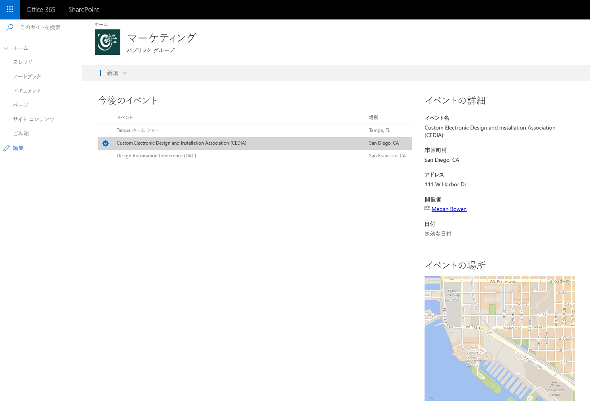The image size is (590, 418).
Task: Click the イベント名 value in details panel
Action: (x=490, y=132)
